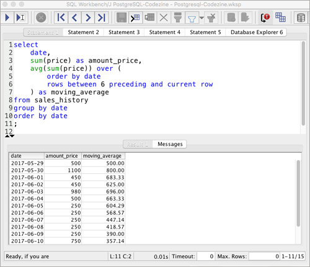Screen dimensions: 310x267
Task: Select the cell 2017-06-07
Action: coord(27,220)
